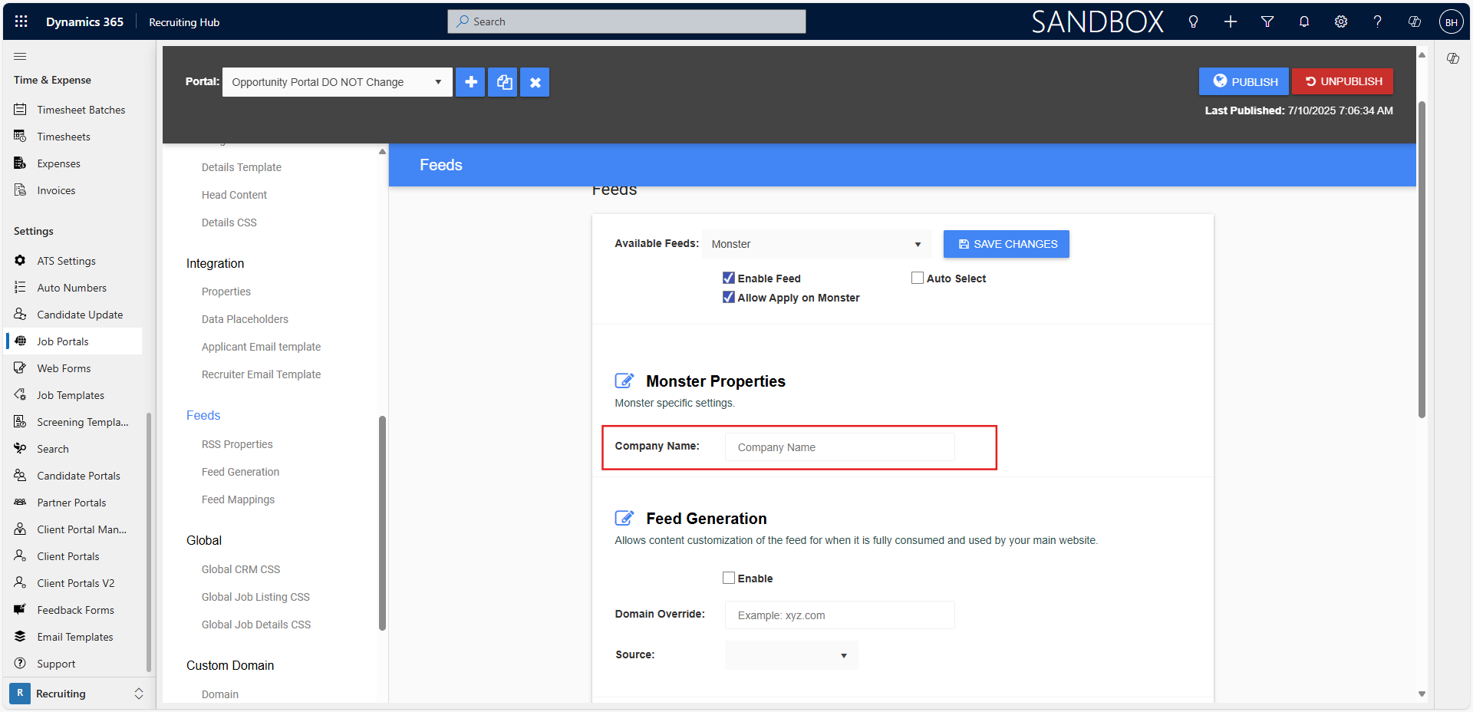Screen dimensions: 1473x712
Task: Open the Feed Generation settings link
Action: [240, 472]
